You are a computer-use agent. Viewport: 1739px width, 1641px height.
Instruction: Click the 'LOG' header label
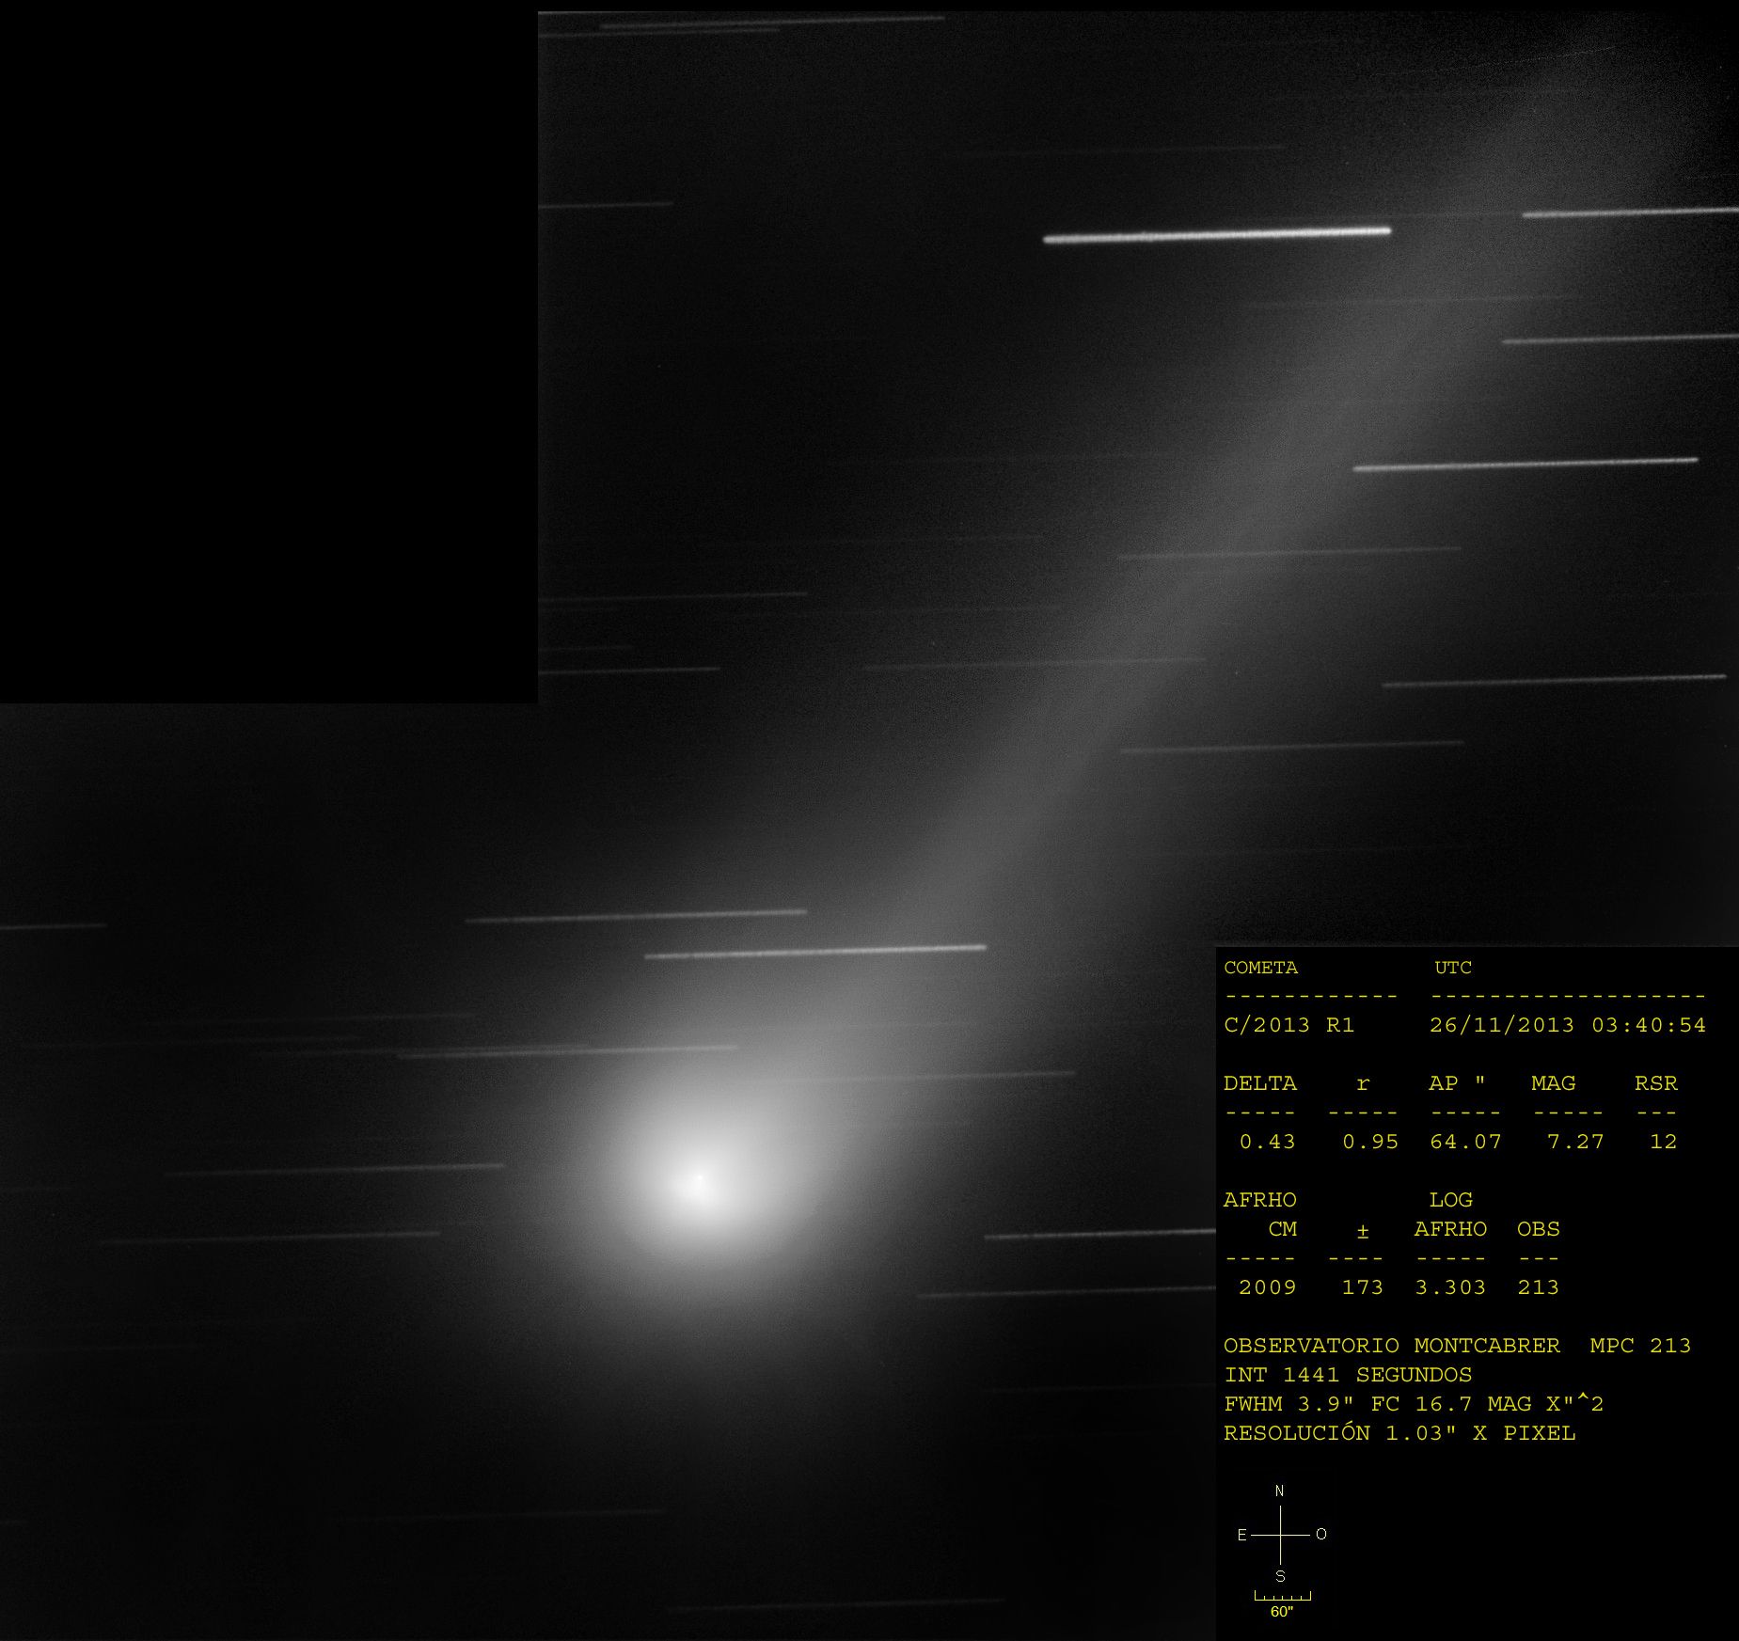tap(1450, 1200)
